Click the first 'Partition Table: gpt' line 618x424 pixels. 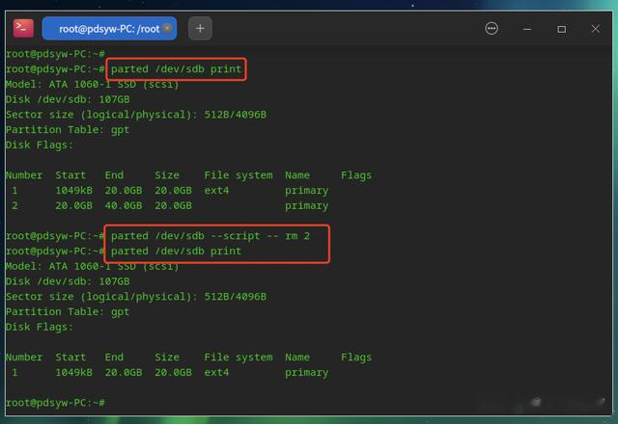pos(68,130)
